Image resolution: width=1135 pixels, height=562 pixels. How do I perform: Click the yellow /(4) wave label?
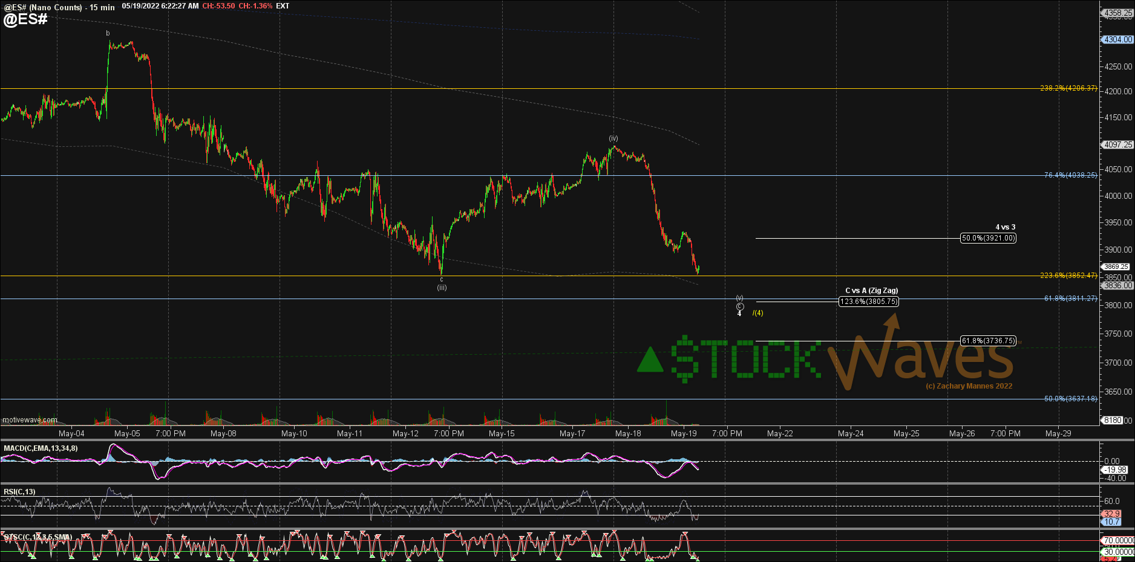pos(758,313)
